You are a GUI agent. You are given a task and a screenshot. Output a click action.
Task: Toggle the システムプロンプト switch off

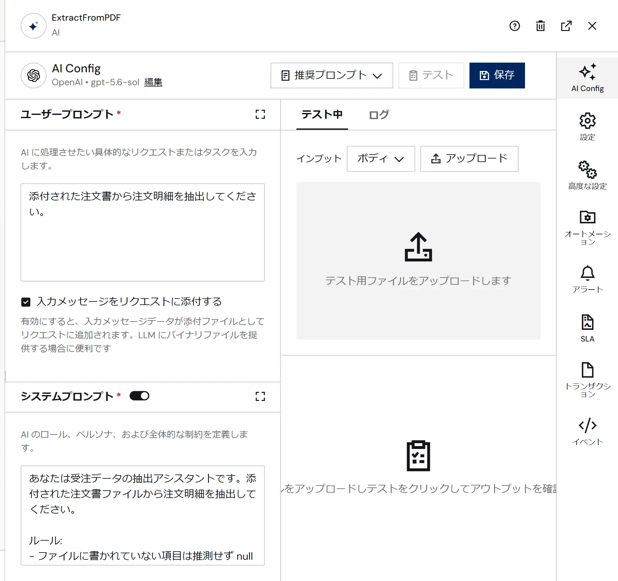[139, 396]
